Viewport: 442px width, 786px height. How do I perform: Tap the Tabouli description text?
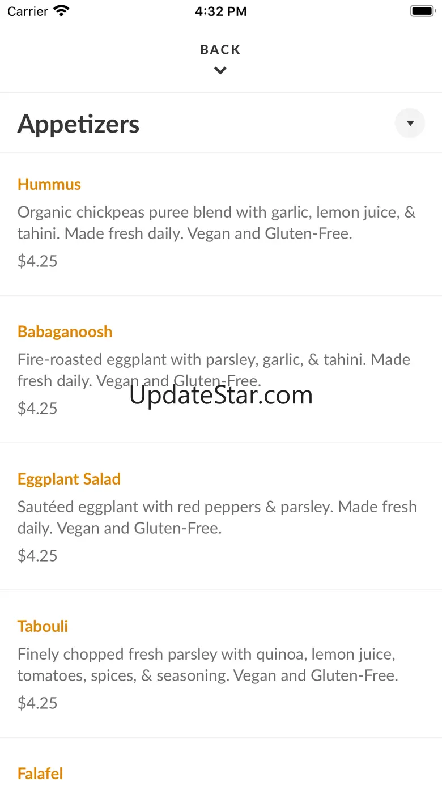(x=207, y=665)
